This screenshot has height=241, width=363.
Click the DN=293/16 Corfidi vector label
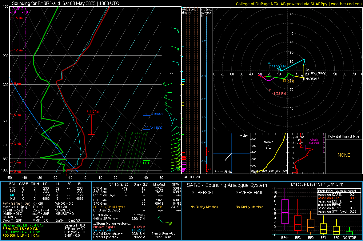tap(311, 79)
